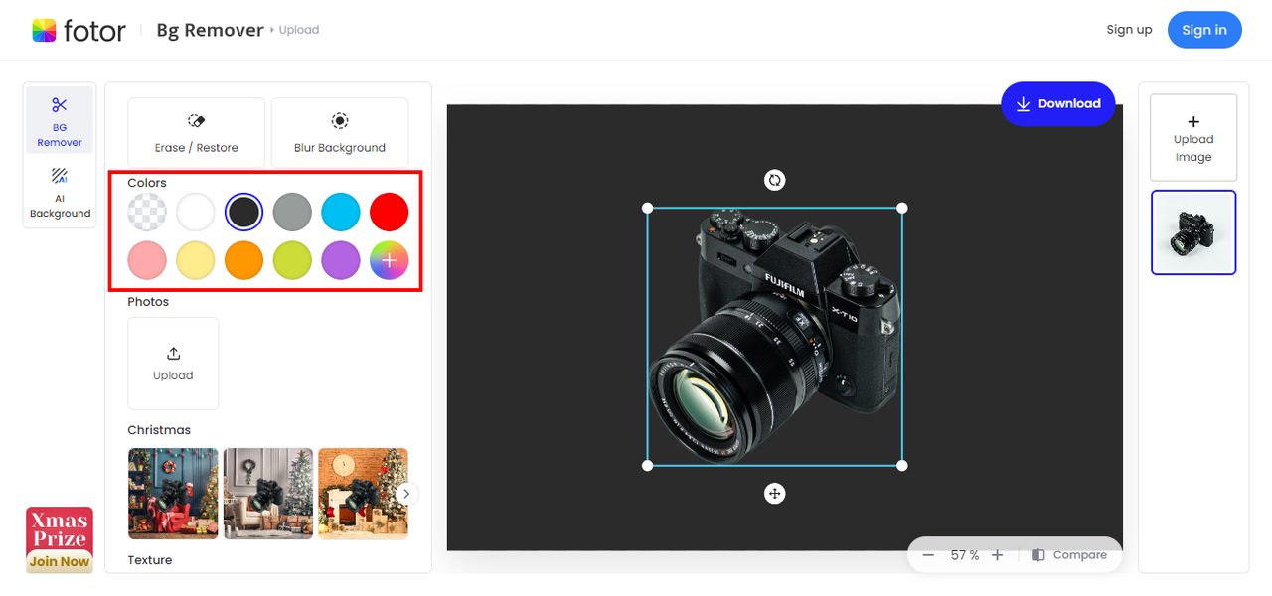The width and height of the screenshot is (1272, 596).
Task: Zoom out with the minus button
Action: pyautogui.click(x=928, y=555)
